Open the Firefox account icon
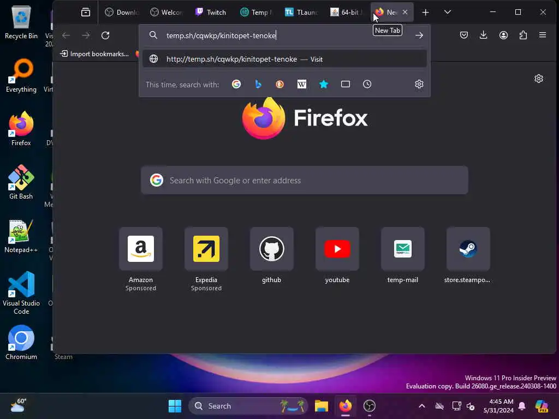The image size is (559, 419). [x=503, y=35]
